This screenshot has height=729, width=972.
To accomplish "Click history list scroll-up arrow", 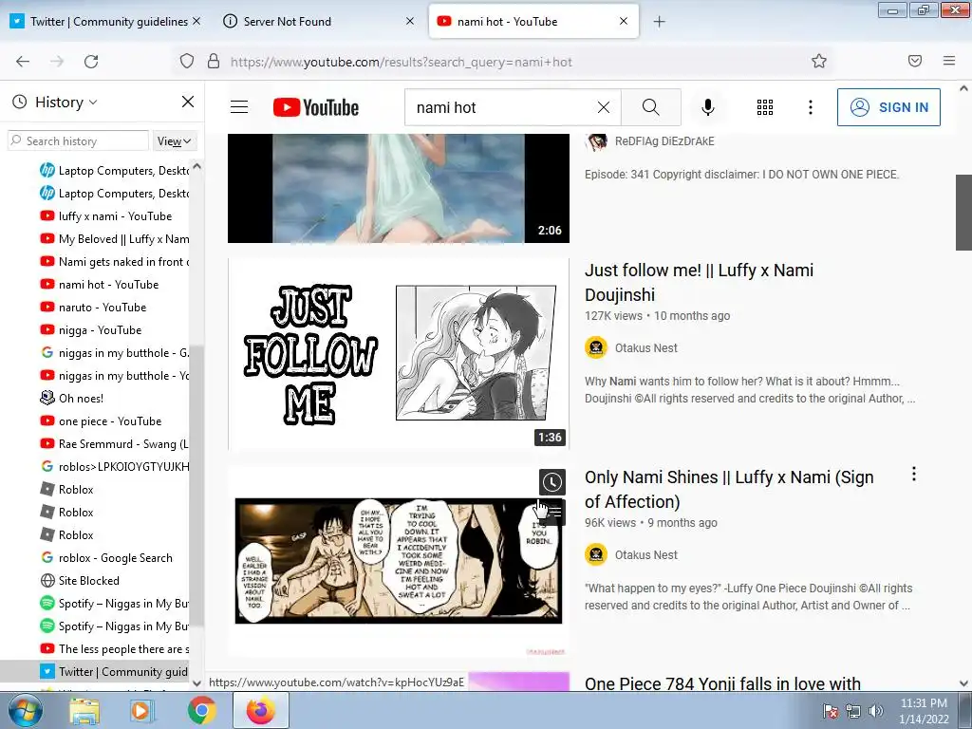I will [x=196, y=166].
